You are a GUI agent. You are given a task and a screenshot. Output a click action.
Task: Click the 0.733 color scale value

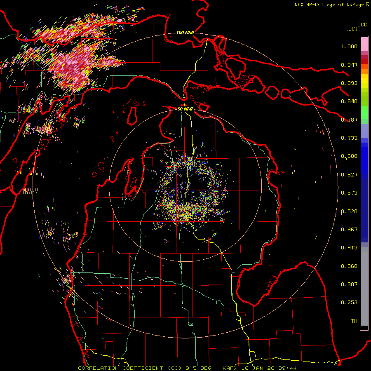pos(349,138)
